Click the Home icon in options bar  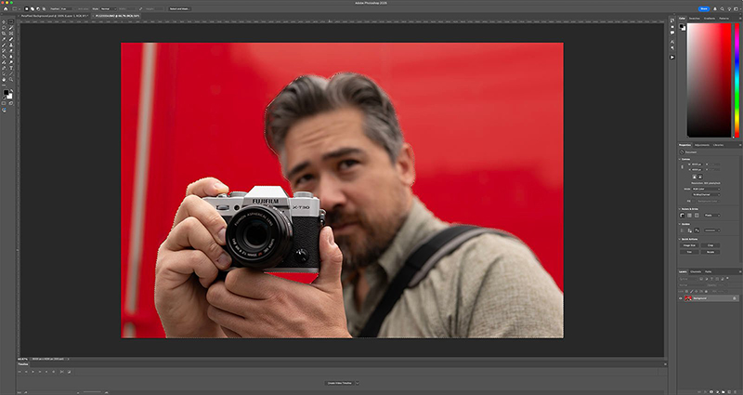(x=7, y=8)
